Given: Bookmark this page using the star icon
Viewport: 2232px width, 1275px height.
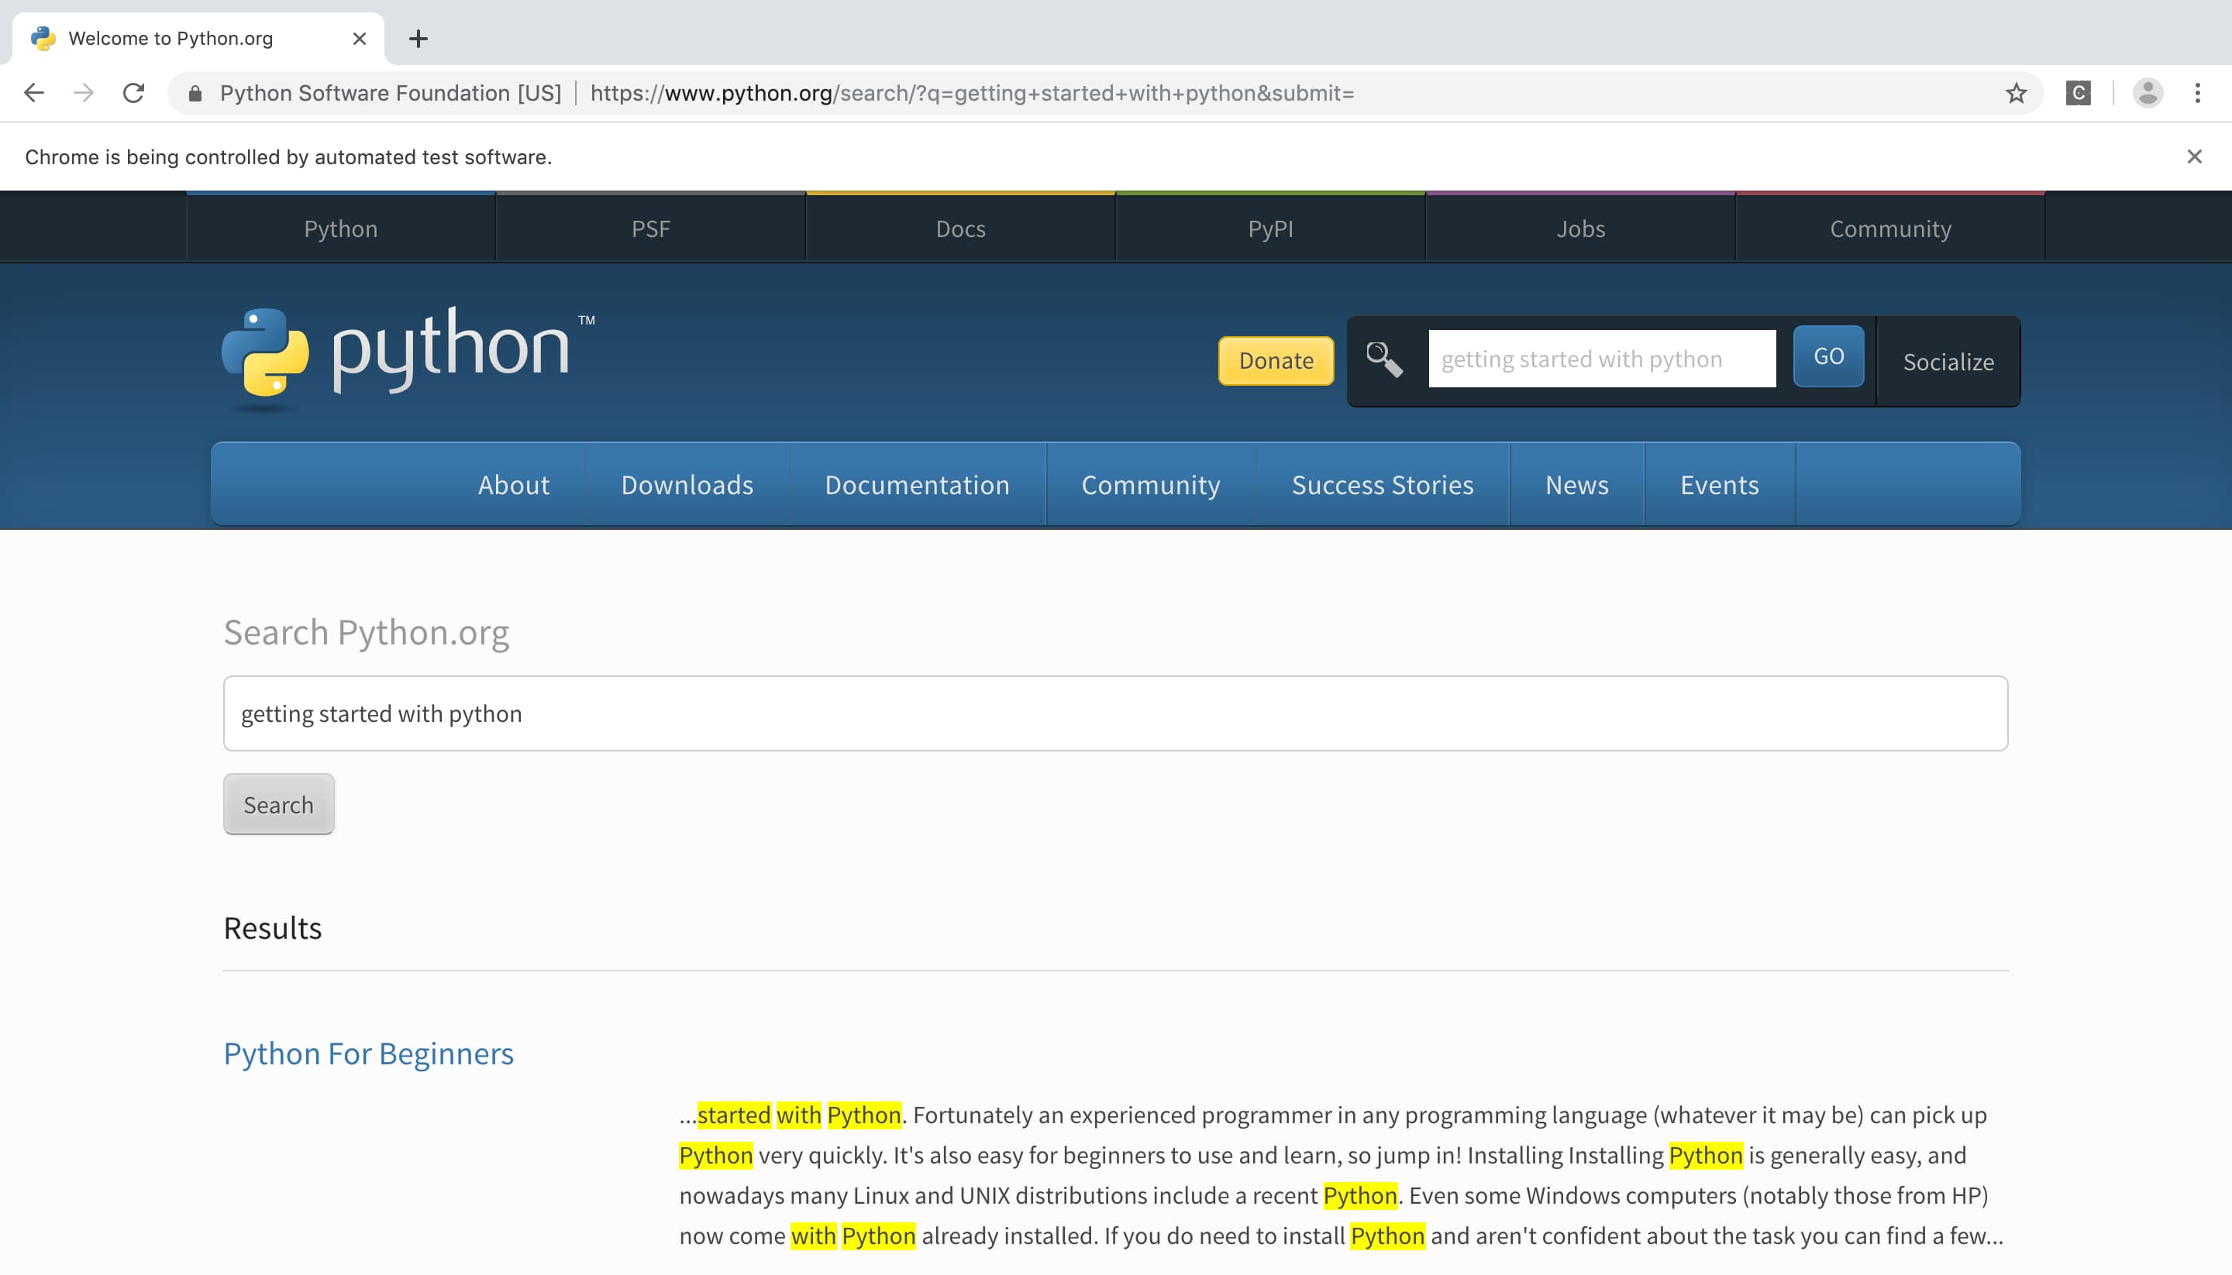Looking at the screenshot, I should coord(2017,93).
